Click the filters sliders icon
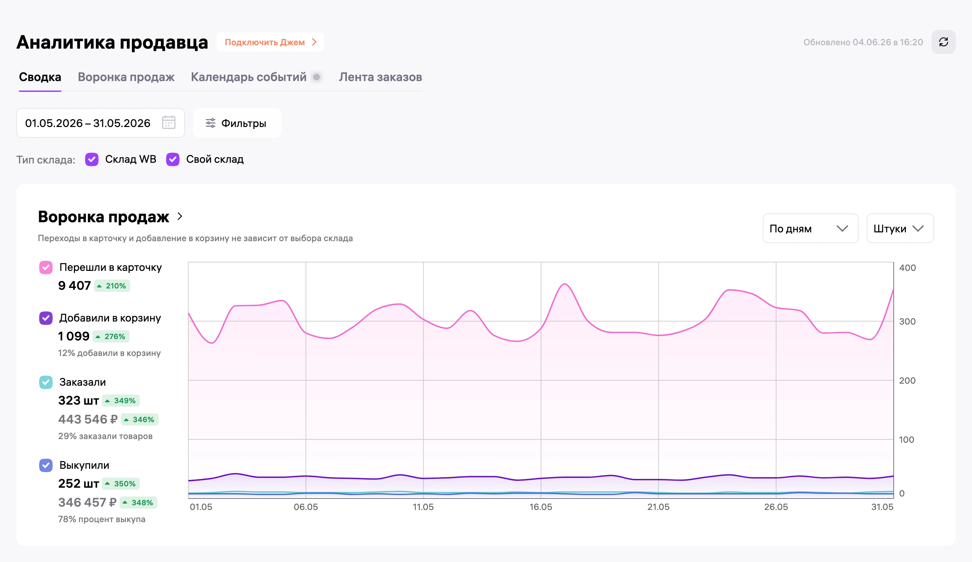972x562 pixels. pos(211,123)
